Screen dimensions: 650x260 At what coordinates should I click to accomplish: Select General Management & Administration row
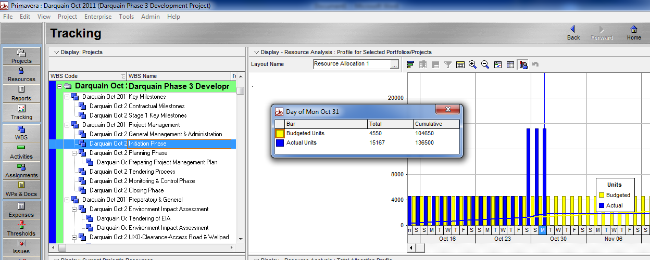coord(142,134)
